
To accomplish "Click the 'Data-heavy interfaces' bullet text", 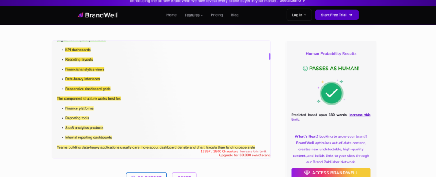I will [x=82, y=79].
